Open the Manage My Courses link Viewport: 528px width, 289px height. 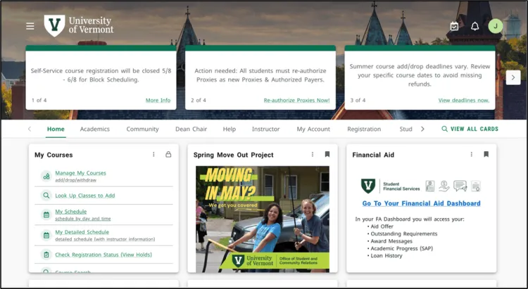(x=80, y=173)
